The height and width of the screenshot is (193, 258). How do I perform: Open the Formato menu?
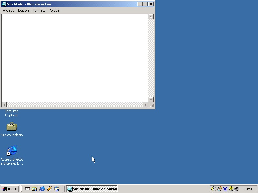pos(39,10)
